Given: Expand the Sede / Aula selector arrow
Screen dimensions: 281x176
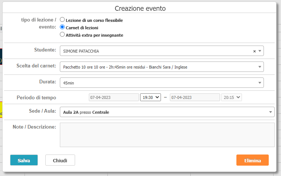Looking at the screenshot, I should click(x=271, y=112).
